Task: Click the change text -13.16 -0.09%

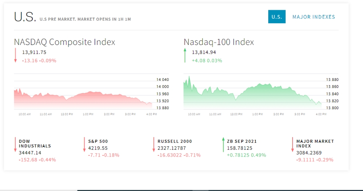Action: pyautogui.click(x=39, y=61)
